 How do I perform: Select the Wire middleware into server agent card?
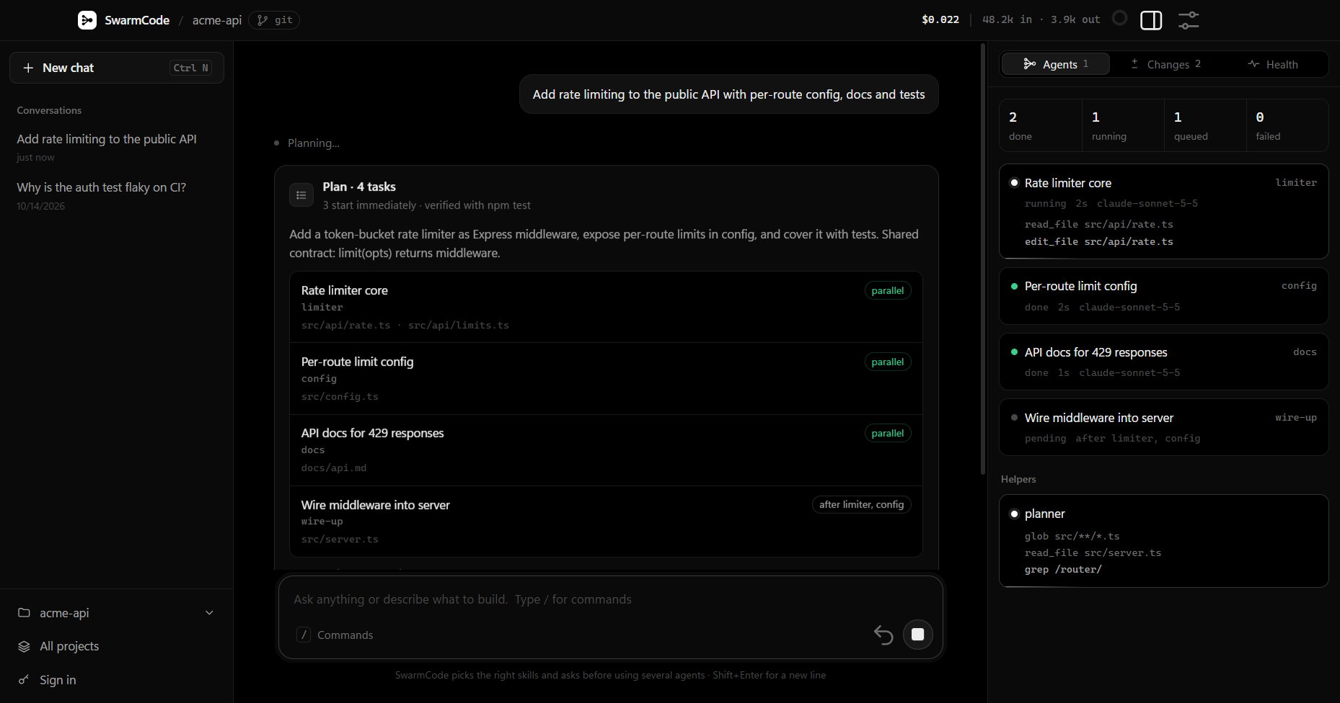[x=1163, y=427]
